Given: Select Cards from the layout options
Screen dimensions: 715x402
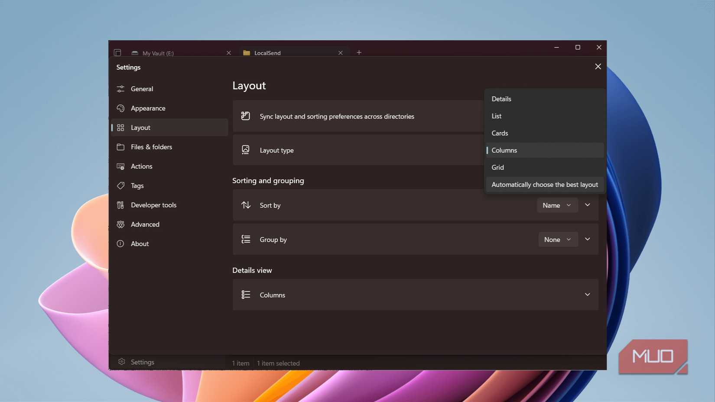Looking at the screenshot, I should [499, 133].
